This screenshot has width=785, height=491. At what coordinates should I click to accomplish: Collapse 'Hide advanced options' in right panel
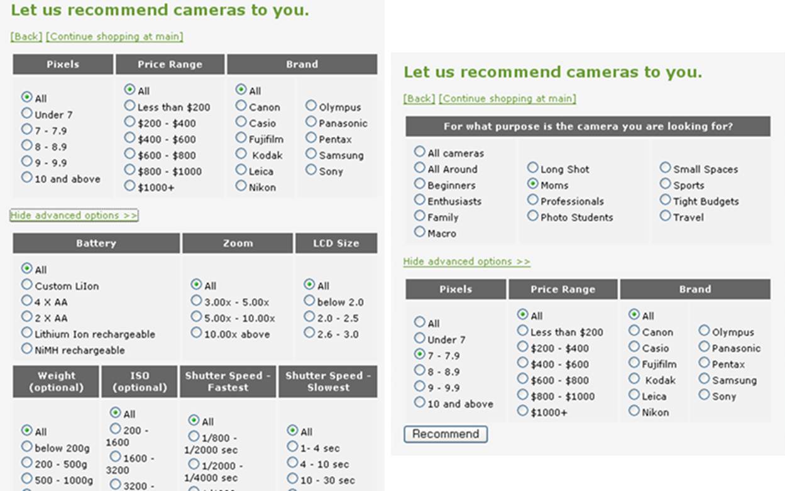coord(466,261)
